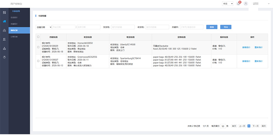Screen dimensions: 273x135
Task: Go to 首页 first page
Action: click(234, 126)
